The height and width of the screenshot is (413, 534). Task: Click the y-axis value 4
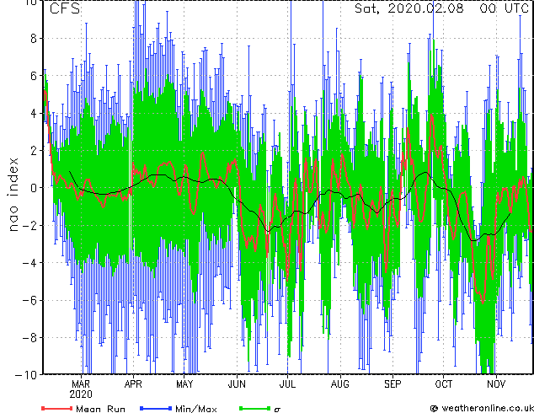[34, 113]
